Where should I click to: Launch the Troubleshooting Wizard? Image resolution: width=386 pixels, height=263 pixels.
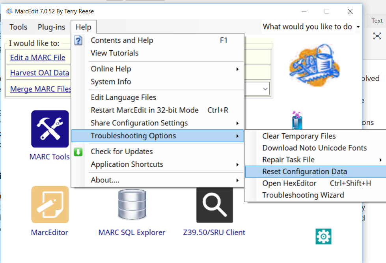click(x=315, y=195)
